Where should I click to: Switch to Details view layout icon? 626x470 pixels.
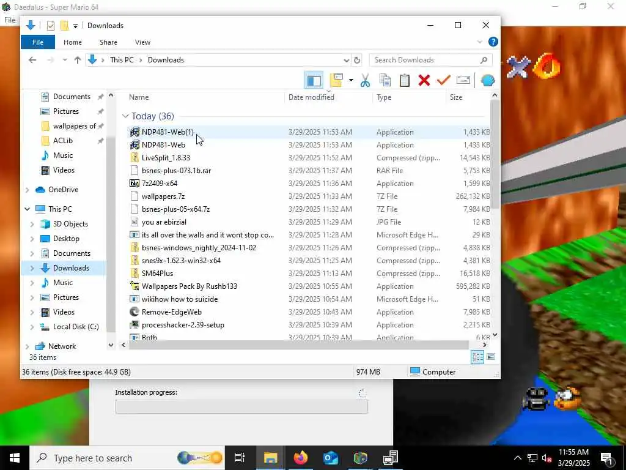pos(477,357)
